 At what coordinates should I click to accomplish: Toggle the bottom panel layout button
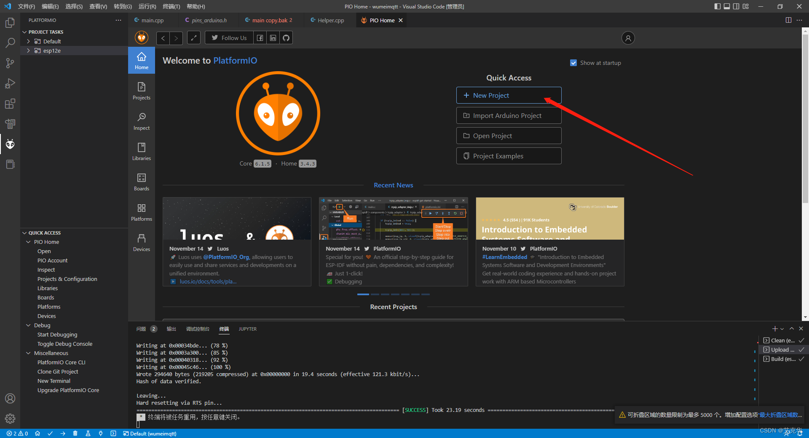[x=727, y=6]
